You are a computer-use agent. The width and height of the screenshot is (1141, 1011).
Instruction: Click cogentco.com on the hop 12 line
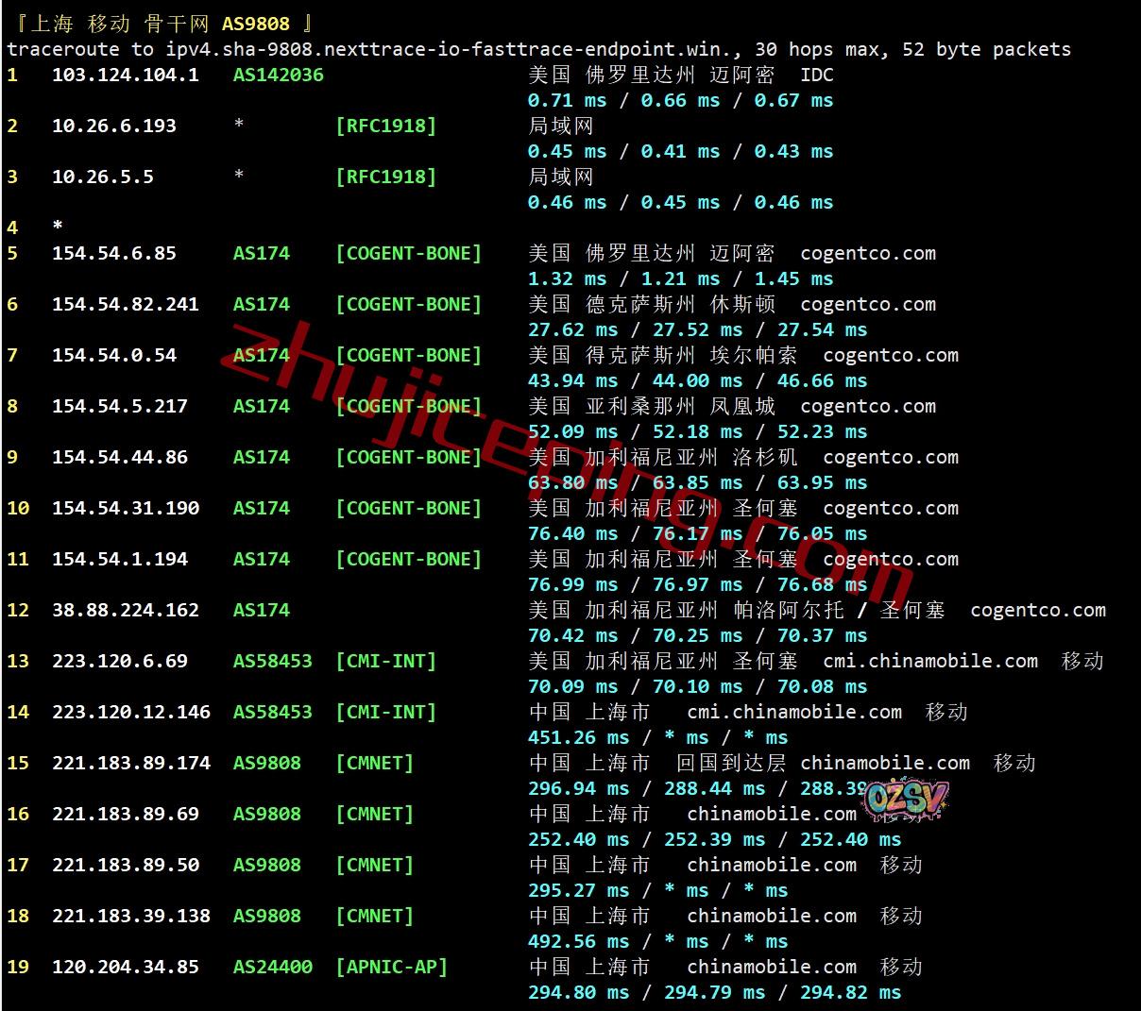(x=1037, y=610)
